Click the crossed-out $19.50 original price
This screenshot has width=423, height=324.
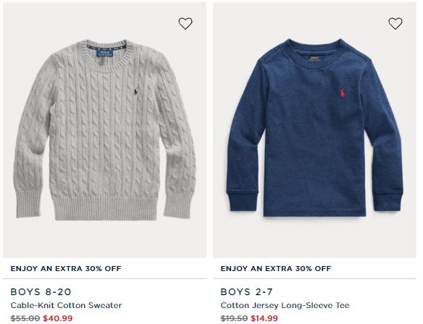(x=234, y=318)
